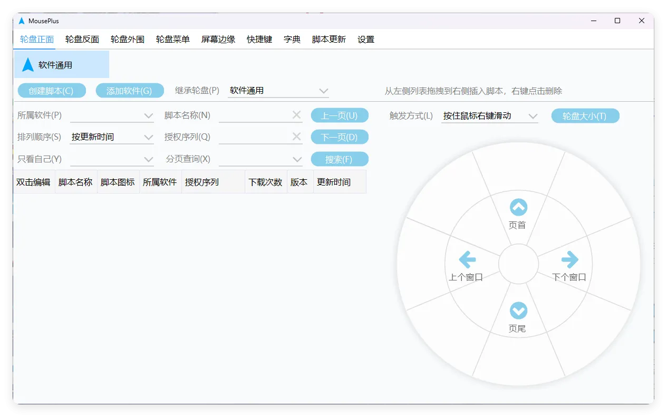Open the 触发方式 trigger method dropdown
Viewport: 667px width, 417px height.
click(534, 115)
